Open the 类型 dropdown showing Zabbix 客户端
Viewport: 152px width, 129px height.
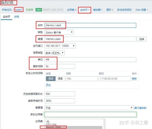59,32
